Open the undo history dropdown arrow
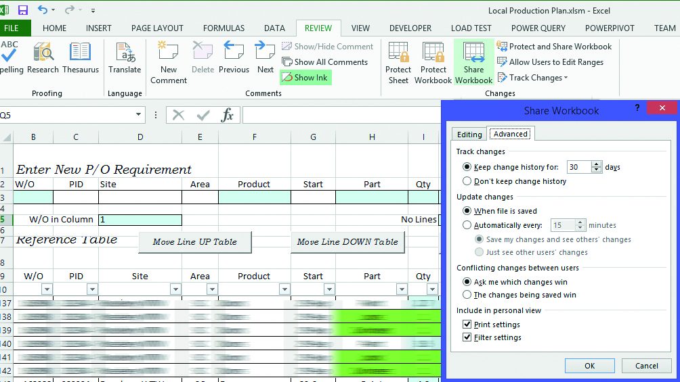The height and width of the screenshot is (382, 680). (x=53, y=10)
